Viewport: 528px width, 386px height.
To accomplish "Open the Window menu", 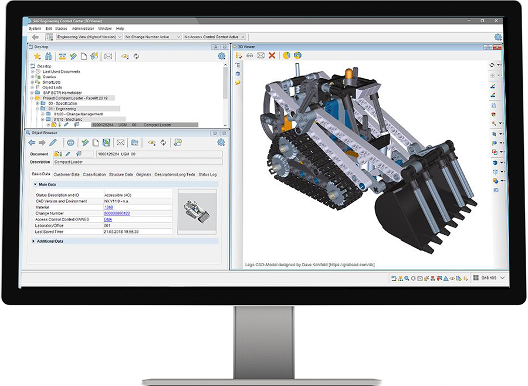I will [105, 29].
